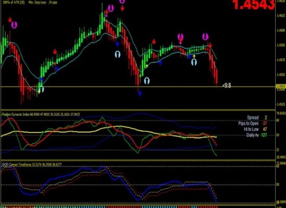
Task: Select the rightmost white up-arrow circle marker
Action: click(194, 62)
